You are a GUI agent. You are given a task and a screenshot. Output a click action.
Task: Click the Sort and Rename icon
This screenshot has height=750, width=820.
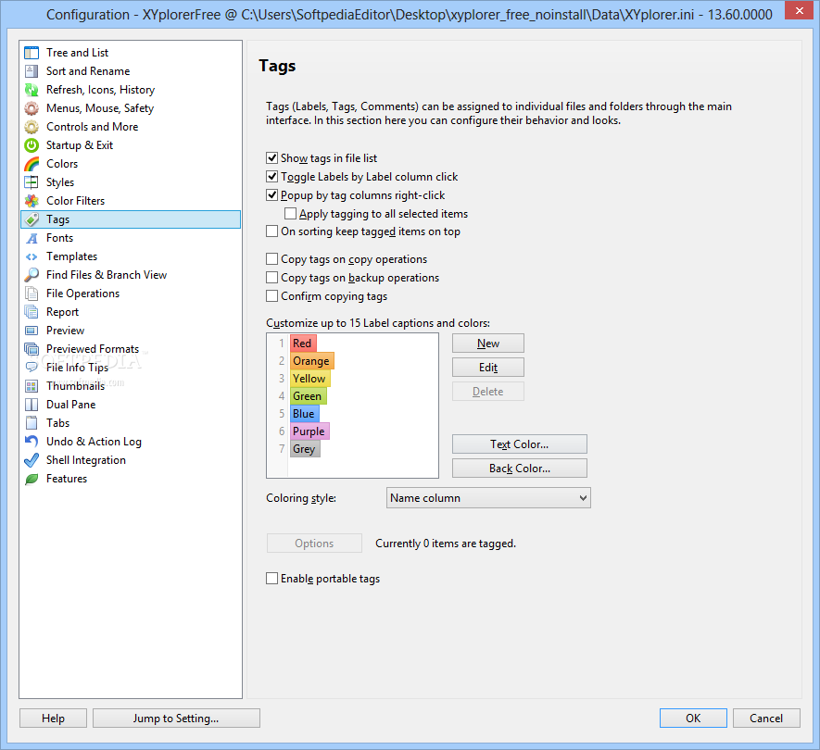[32, 71]
